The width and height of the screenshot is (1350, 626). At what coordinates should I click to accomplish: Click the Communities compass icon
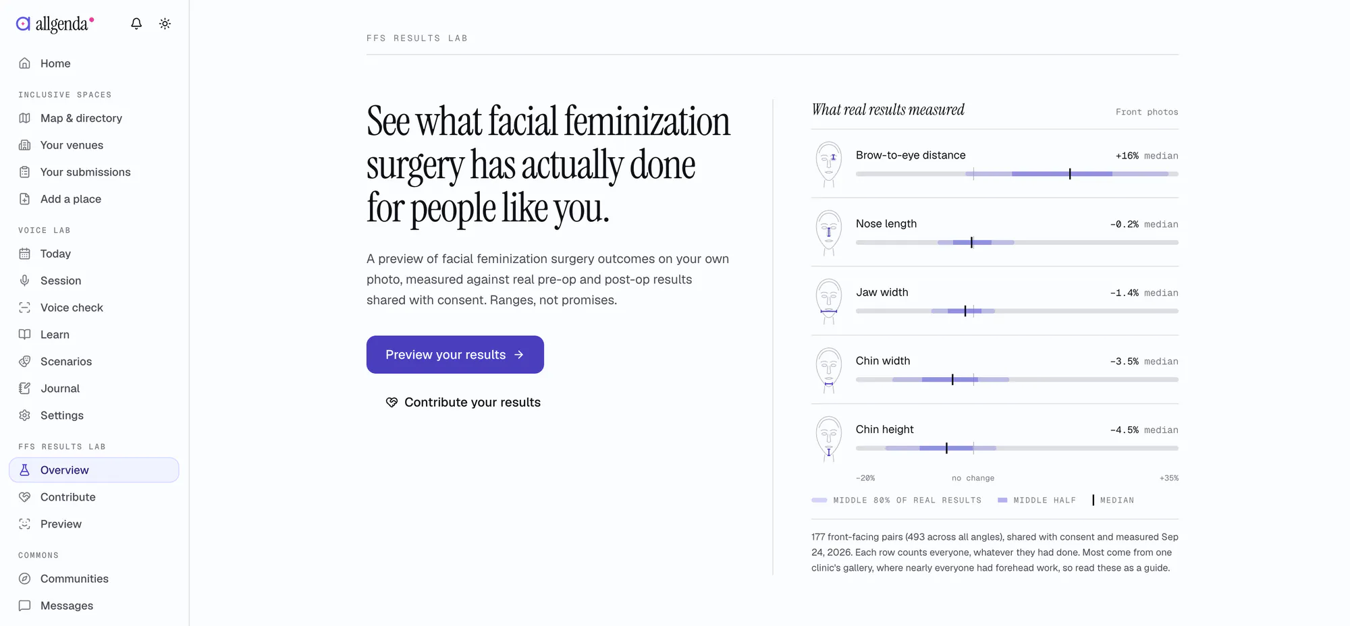click(25, 579)
